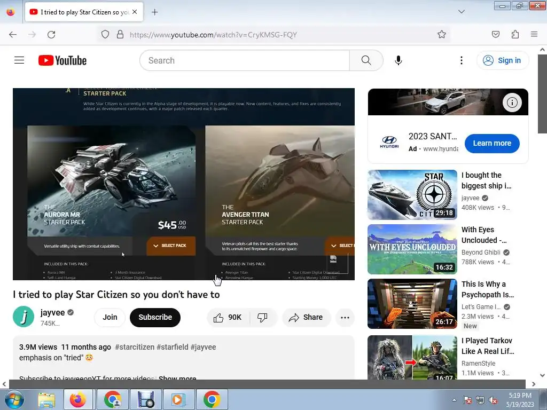Open 'With Eyes Unclouded' video thumbnail
This screenshot has height=410, width=547.
pos(412,249)
